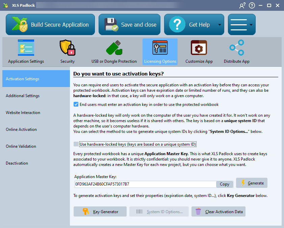Expand the Get Help dropdown arrow
Screen dimensions: 284x228
pos(220,25)
